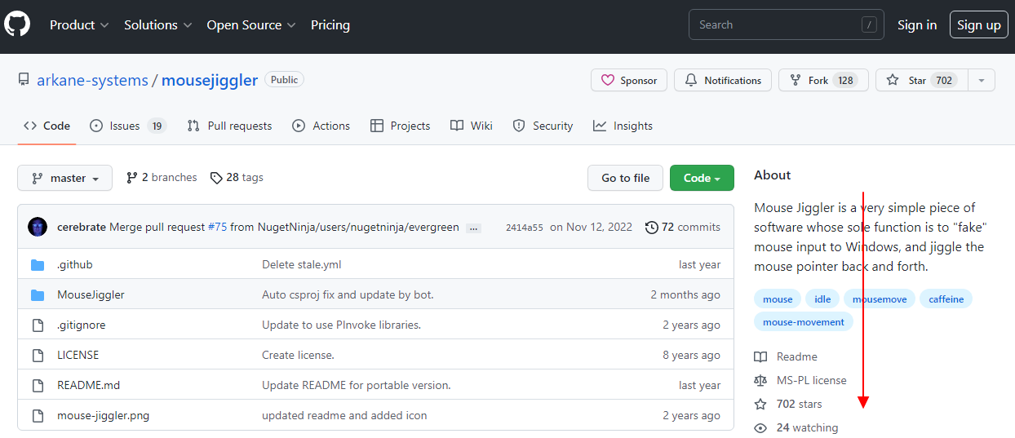Screen dimensions: 1015x438
Task: Open the arkane-systems owner link
Action: (x=93, y=80)
